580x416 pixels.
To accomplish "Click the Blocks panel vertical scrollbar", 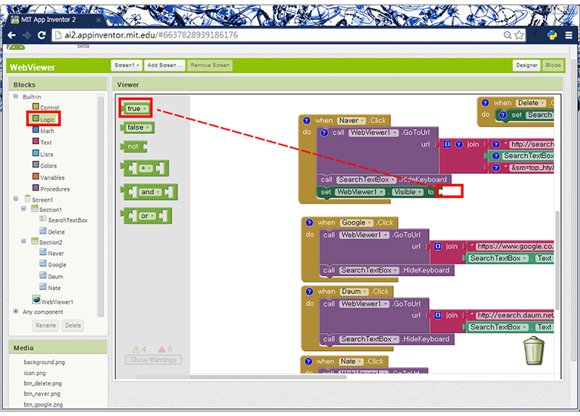I will [x=101, y=207].
